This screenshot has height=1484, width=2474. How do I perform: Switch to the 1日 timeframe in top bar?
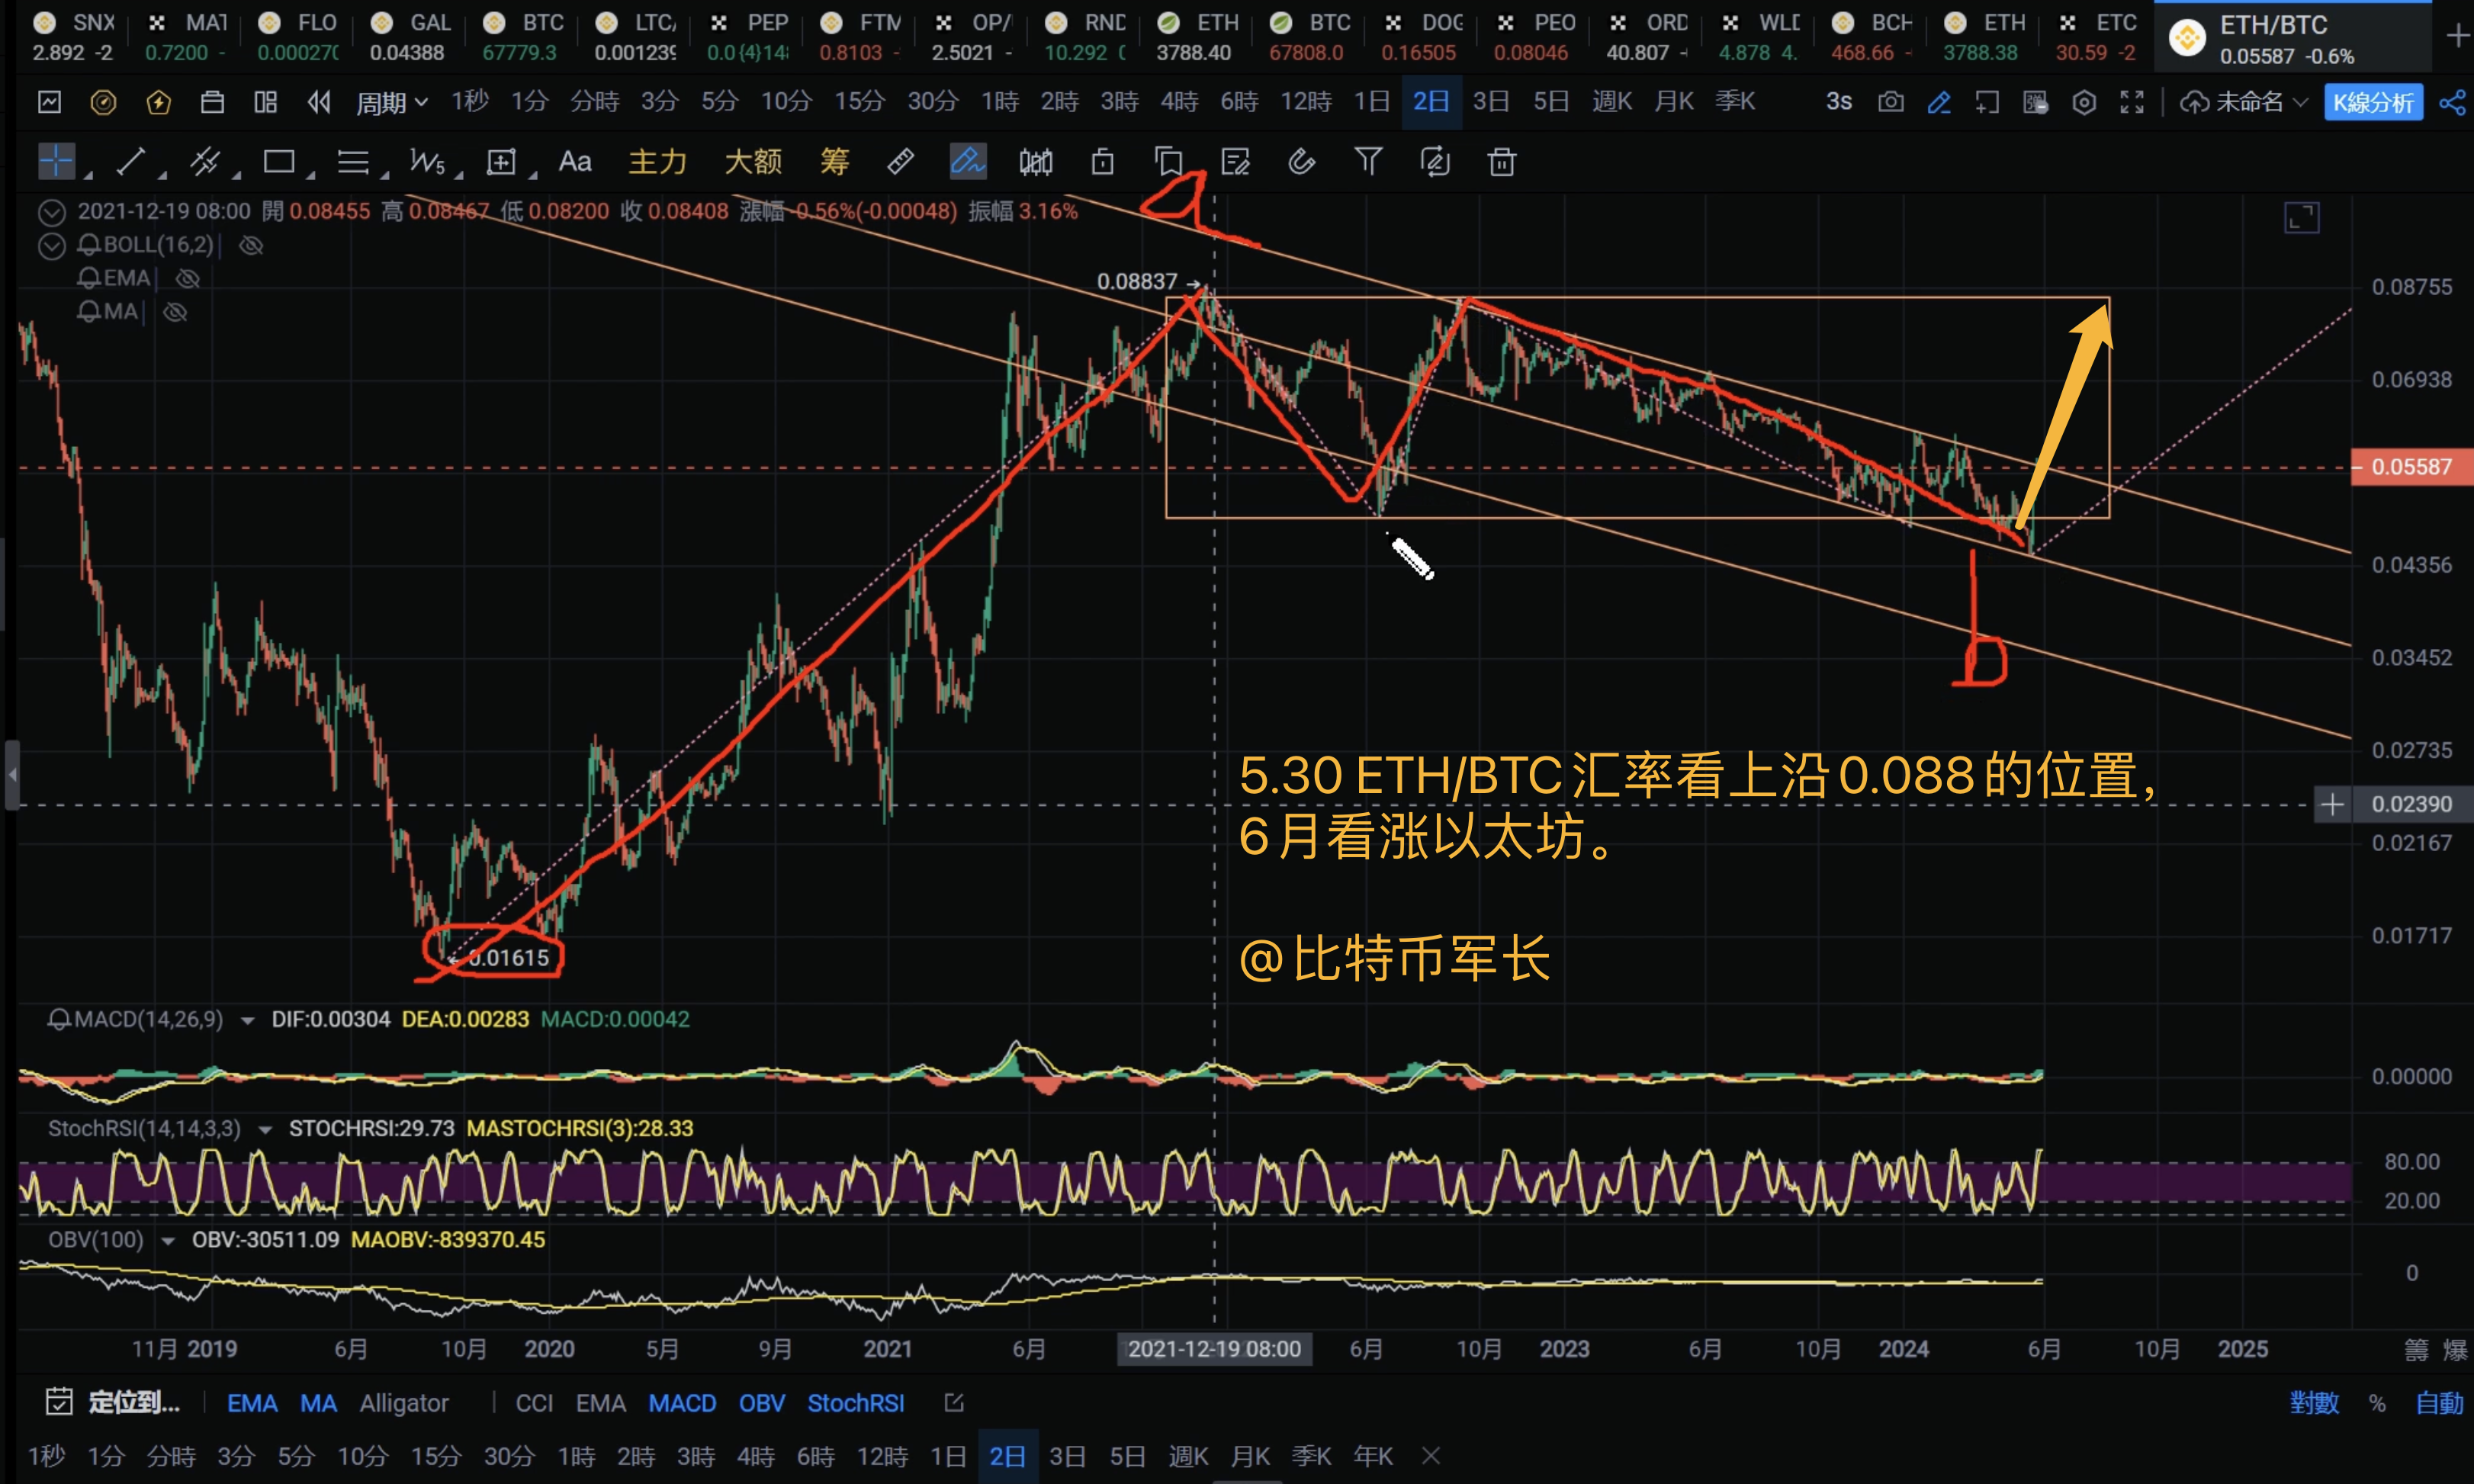[1371, 102]
